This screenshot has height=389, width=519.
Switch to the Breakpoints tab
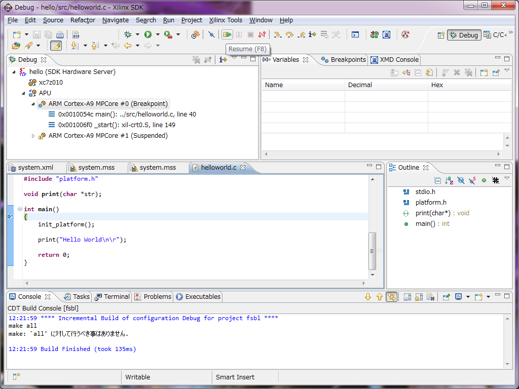pos(344,60)
